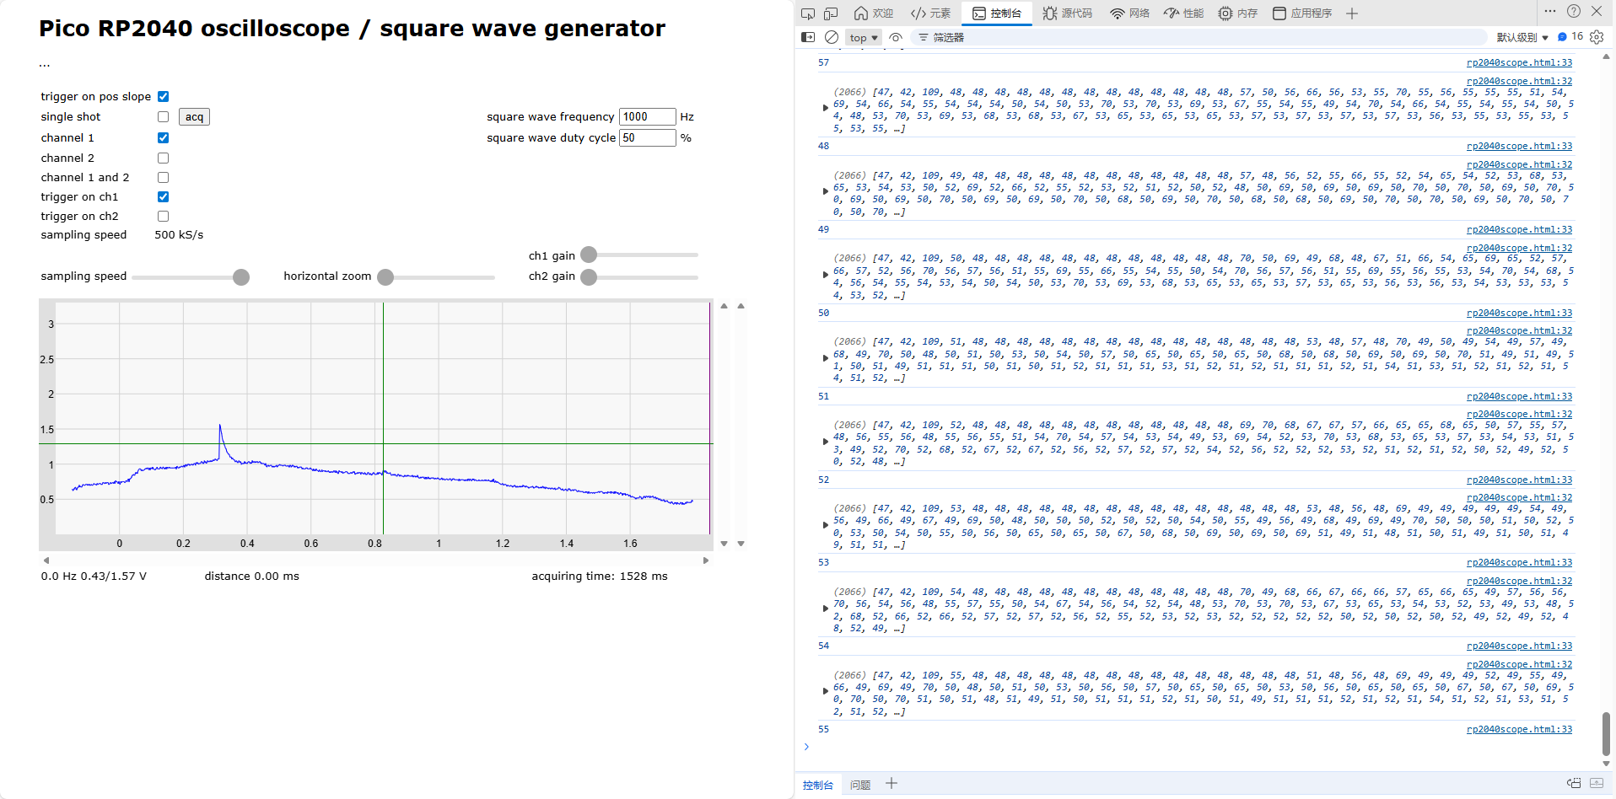This screenshot has width=1616, height=799.
Task: Click console scrollbar up arrow
Action: [x=1606, y=57]
